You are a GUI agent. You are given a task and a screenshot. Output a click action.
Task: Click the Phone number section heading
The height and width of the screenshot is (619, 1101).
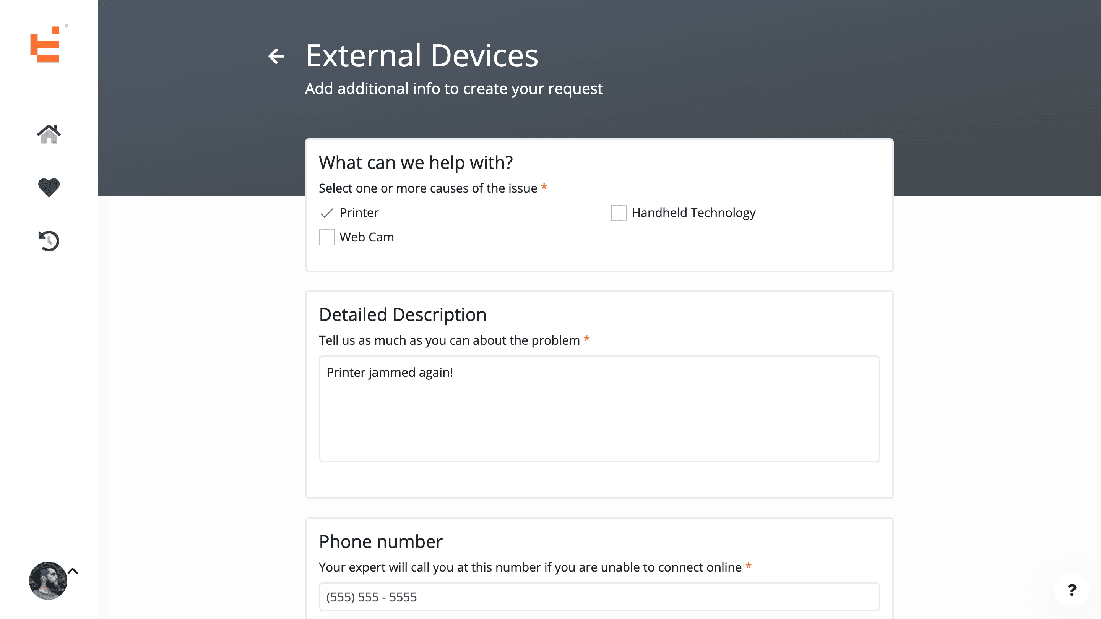coord(380,542)
